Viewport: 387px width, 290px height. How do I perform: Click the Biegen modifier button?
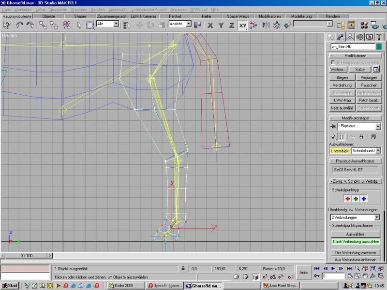click(x=342, y=77)
